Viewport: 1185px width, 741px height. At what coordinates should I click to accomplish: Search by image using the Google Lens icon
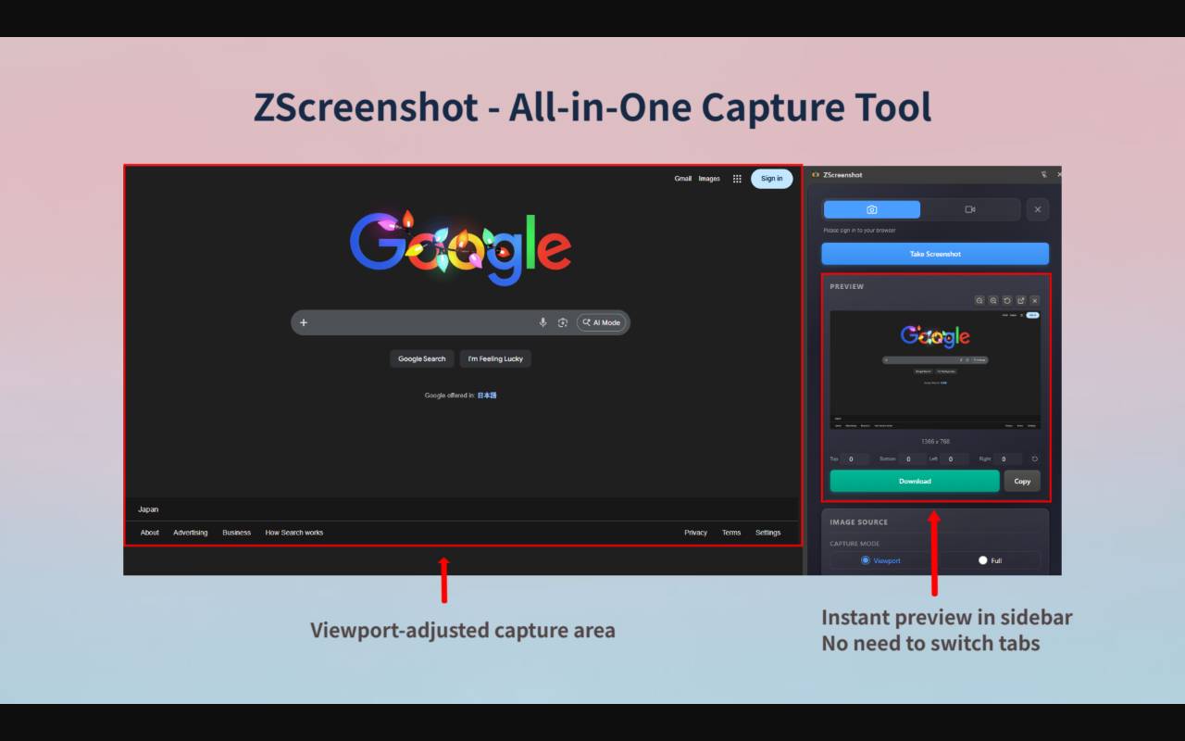point(563,322)
